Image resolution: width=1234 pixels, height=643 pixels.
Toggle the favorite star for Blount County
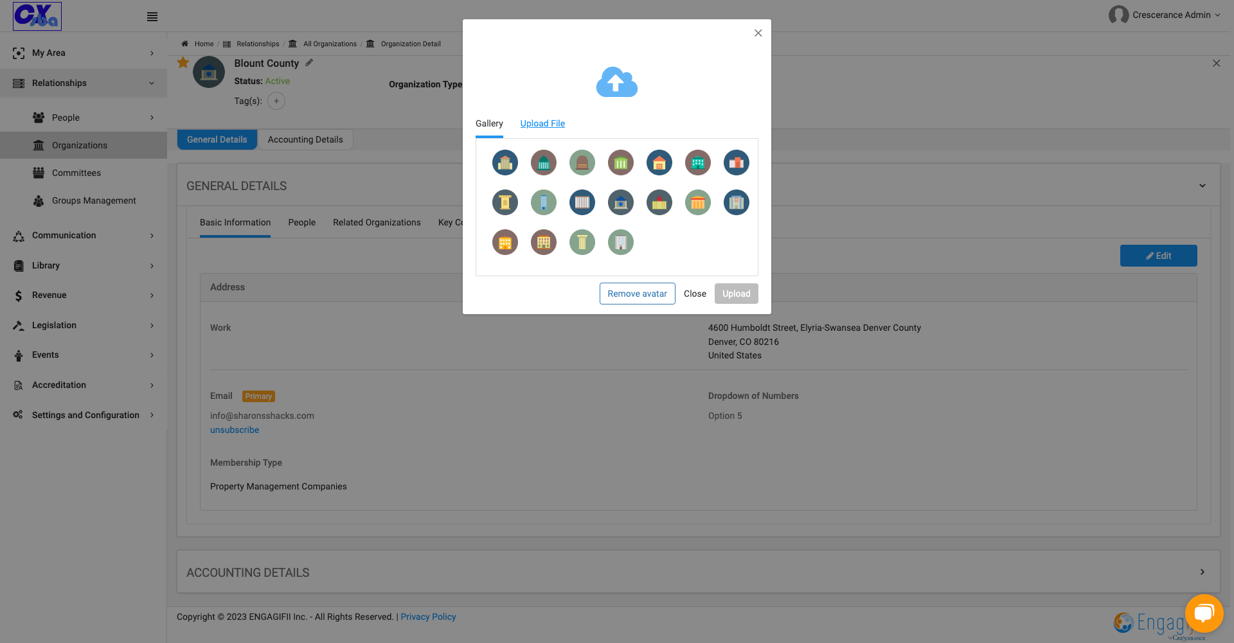[x=183, y=62]
